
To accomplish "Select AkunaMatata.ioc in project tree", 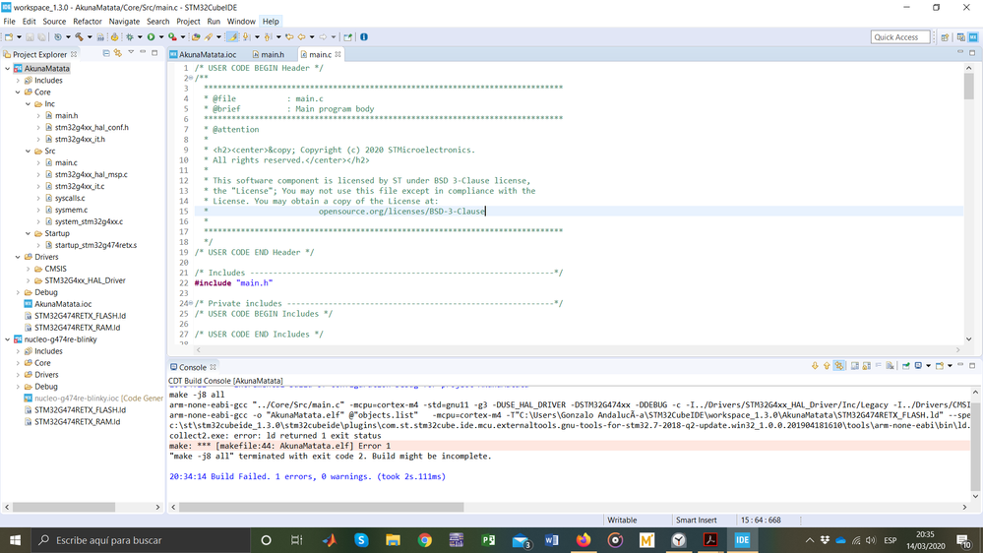I will point(63,304).
